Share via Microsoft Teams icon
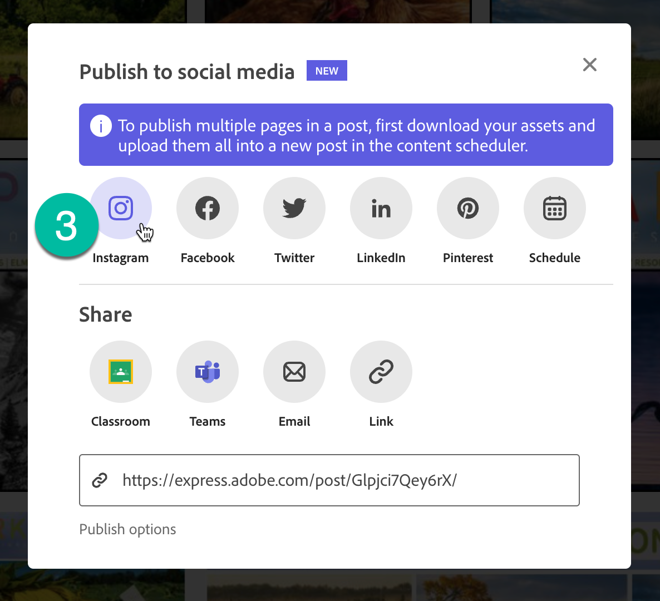Screen dimensions: 660x601 (208, 372)
